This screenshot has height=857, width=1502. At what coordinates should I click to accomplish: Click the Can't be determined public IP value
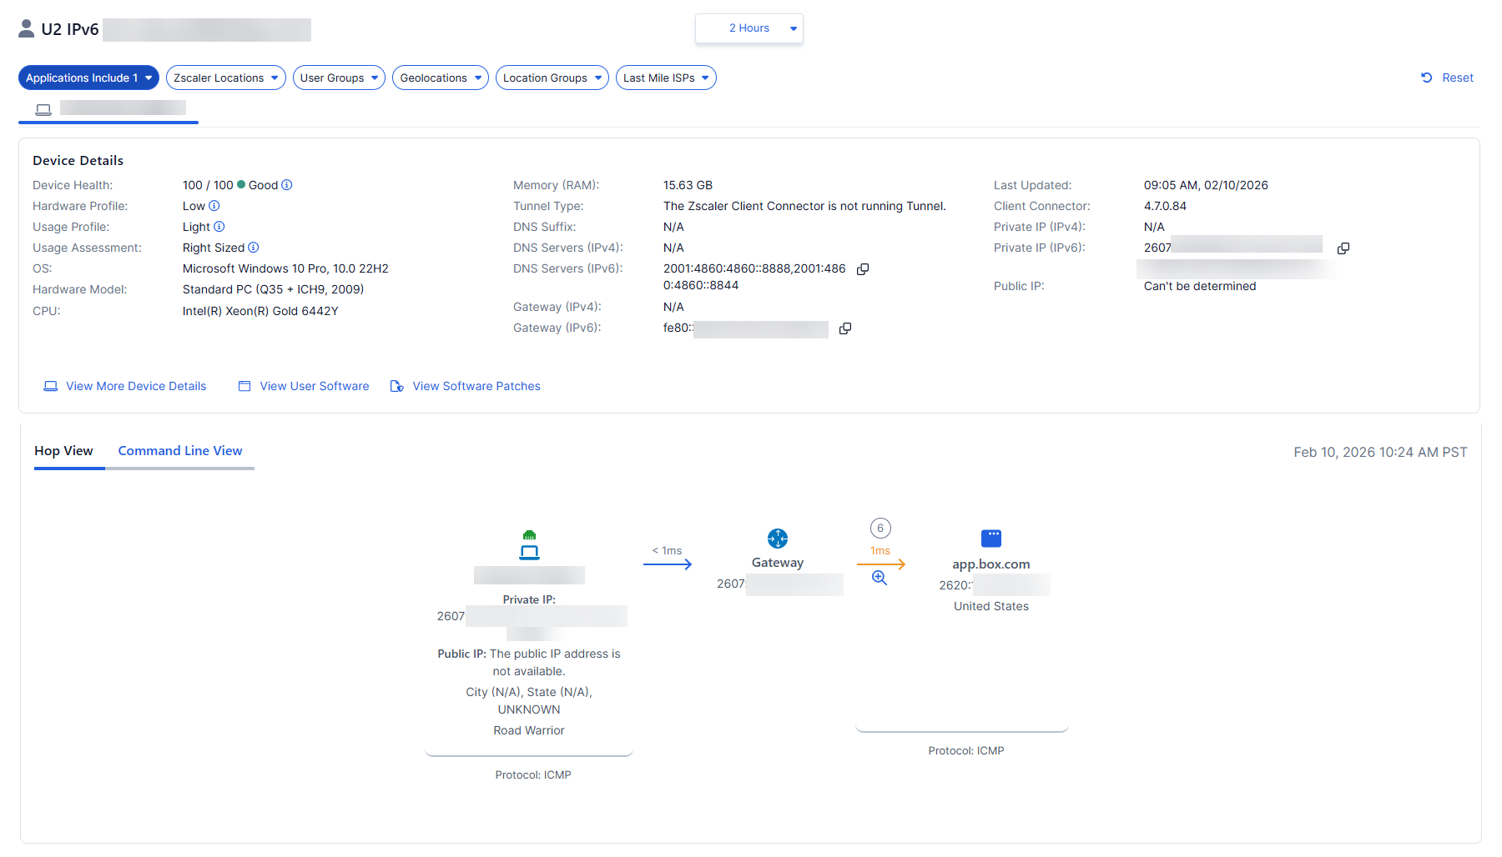[x=1200, y=286]
